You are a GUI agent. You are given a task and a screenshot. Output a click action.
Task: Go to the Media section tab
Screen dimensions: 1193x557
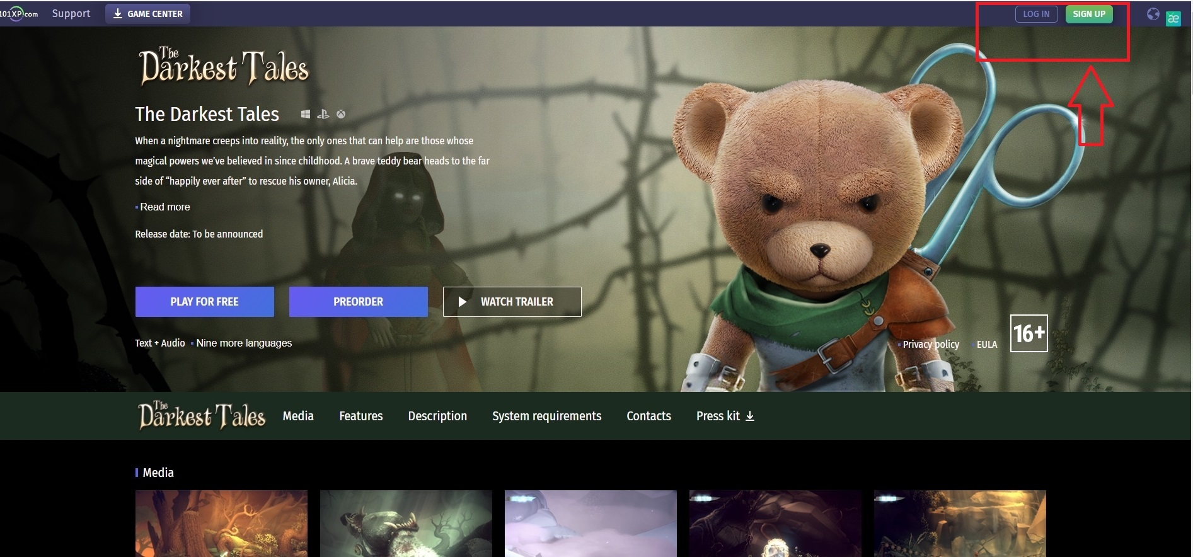pos(298,416)
